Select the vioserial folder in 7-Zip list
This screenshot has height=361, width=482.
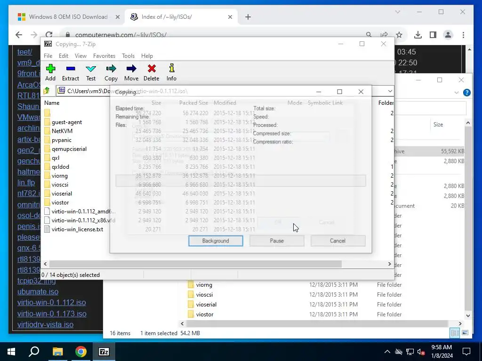pos(58,193)
